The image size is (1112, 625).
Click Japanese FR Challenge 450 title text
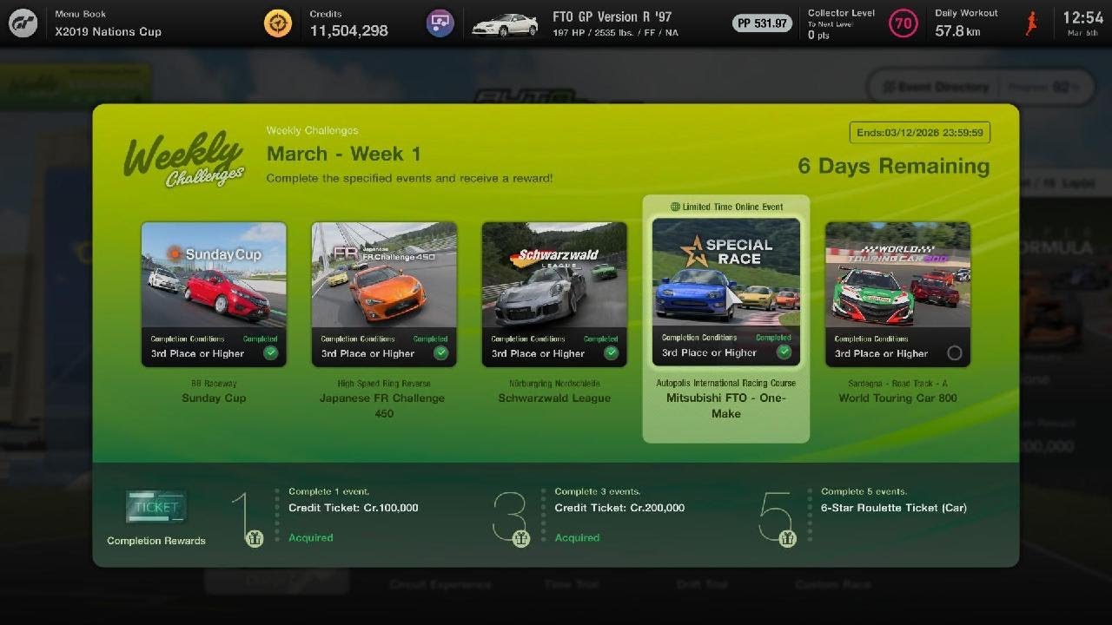click(384, 405)
